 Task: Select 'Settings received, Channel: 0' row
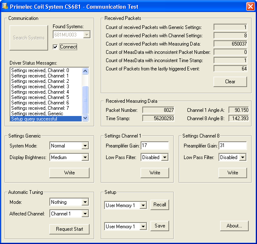tap(46, 70)
